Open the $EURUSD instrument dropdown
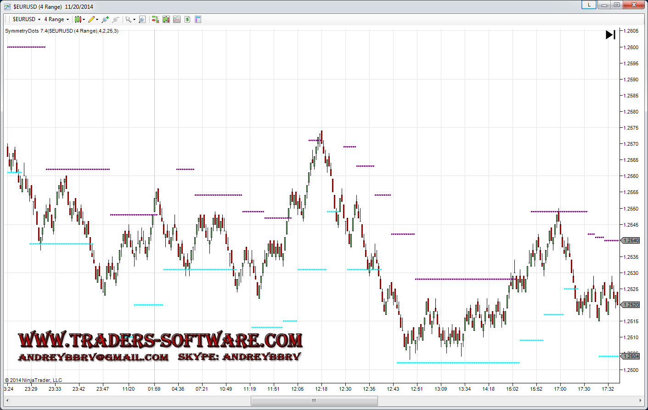Image resolution: width=648 pixels, height=410 pixels. point(26,19)
